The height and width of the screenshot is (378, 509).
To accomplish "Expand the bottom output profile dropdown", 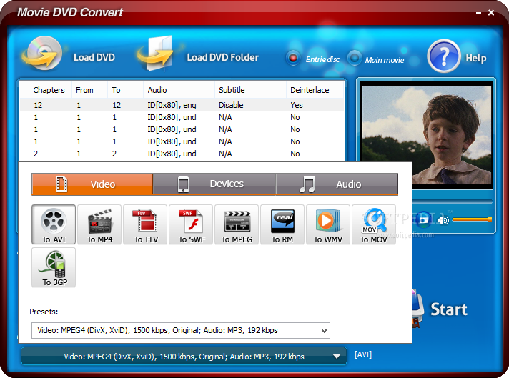I will 184,357.
